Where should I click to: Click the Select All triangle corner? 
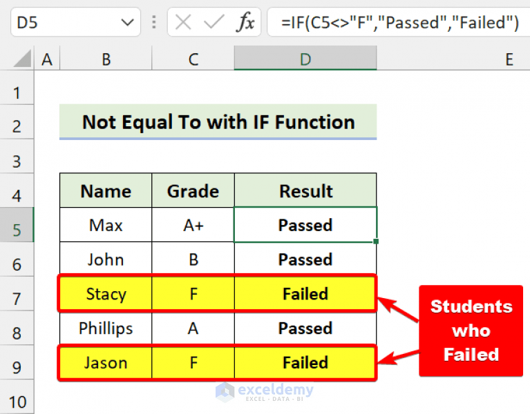23,59
